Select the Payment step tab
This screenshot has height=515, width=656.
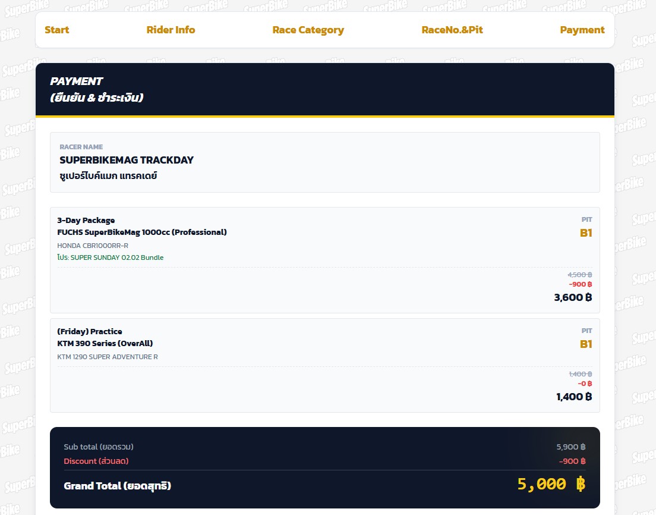(x=582, y=30)
